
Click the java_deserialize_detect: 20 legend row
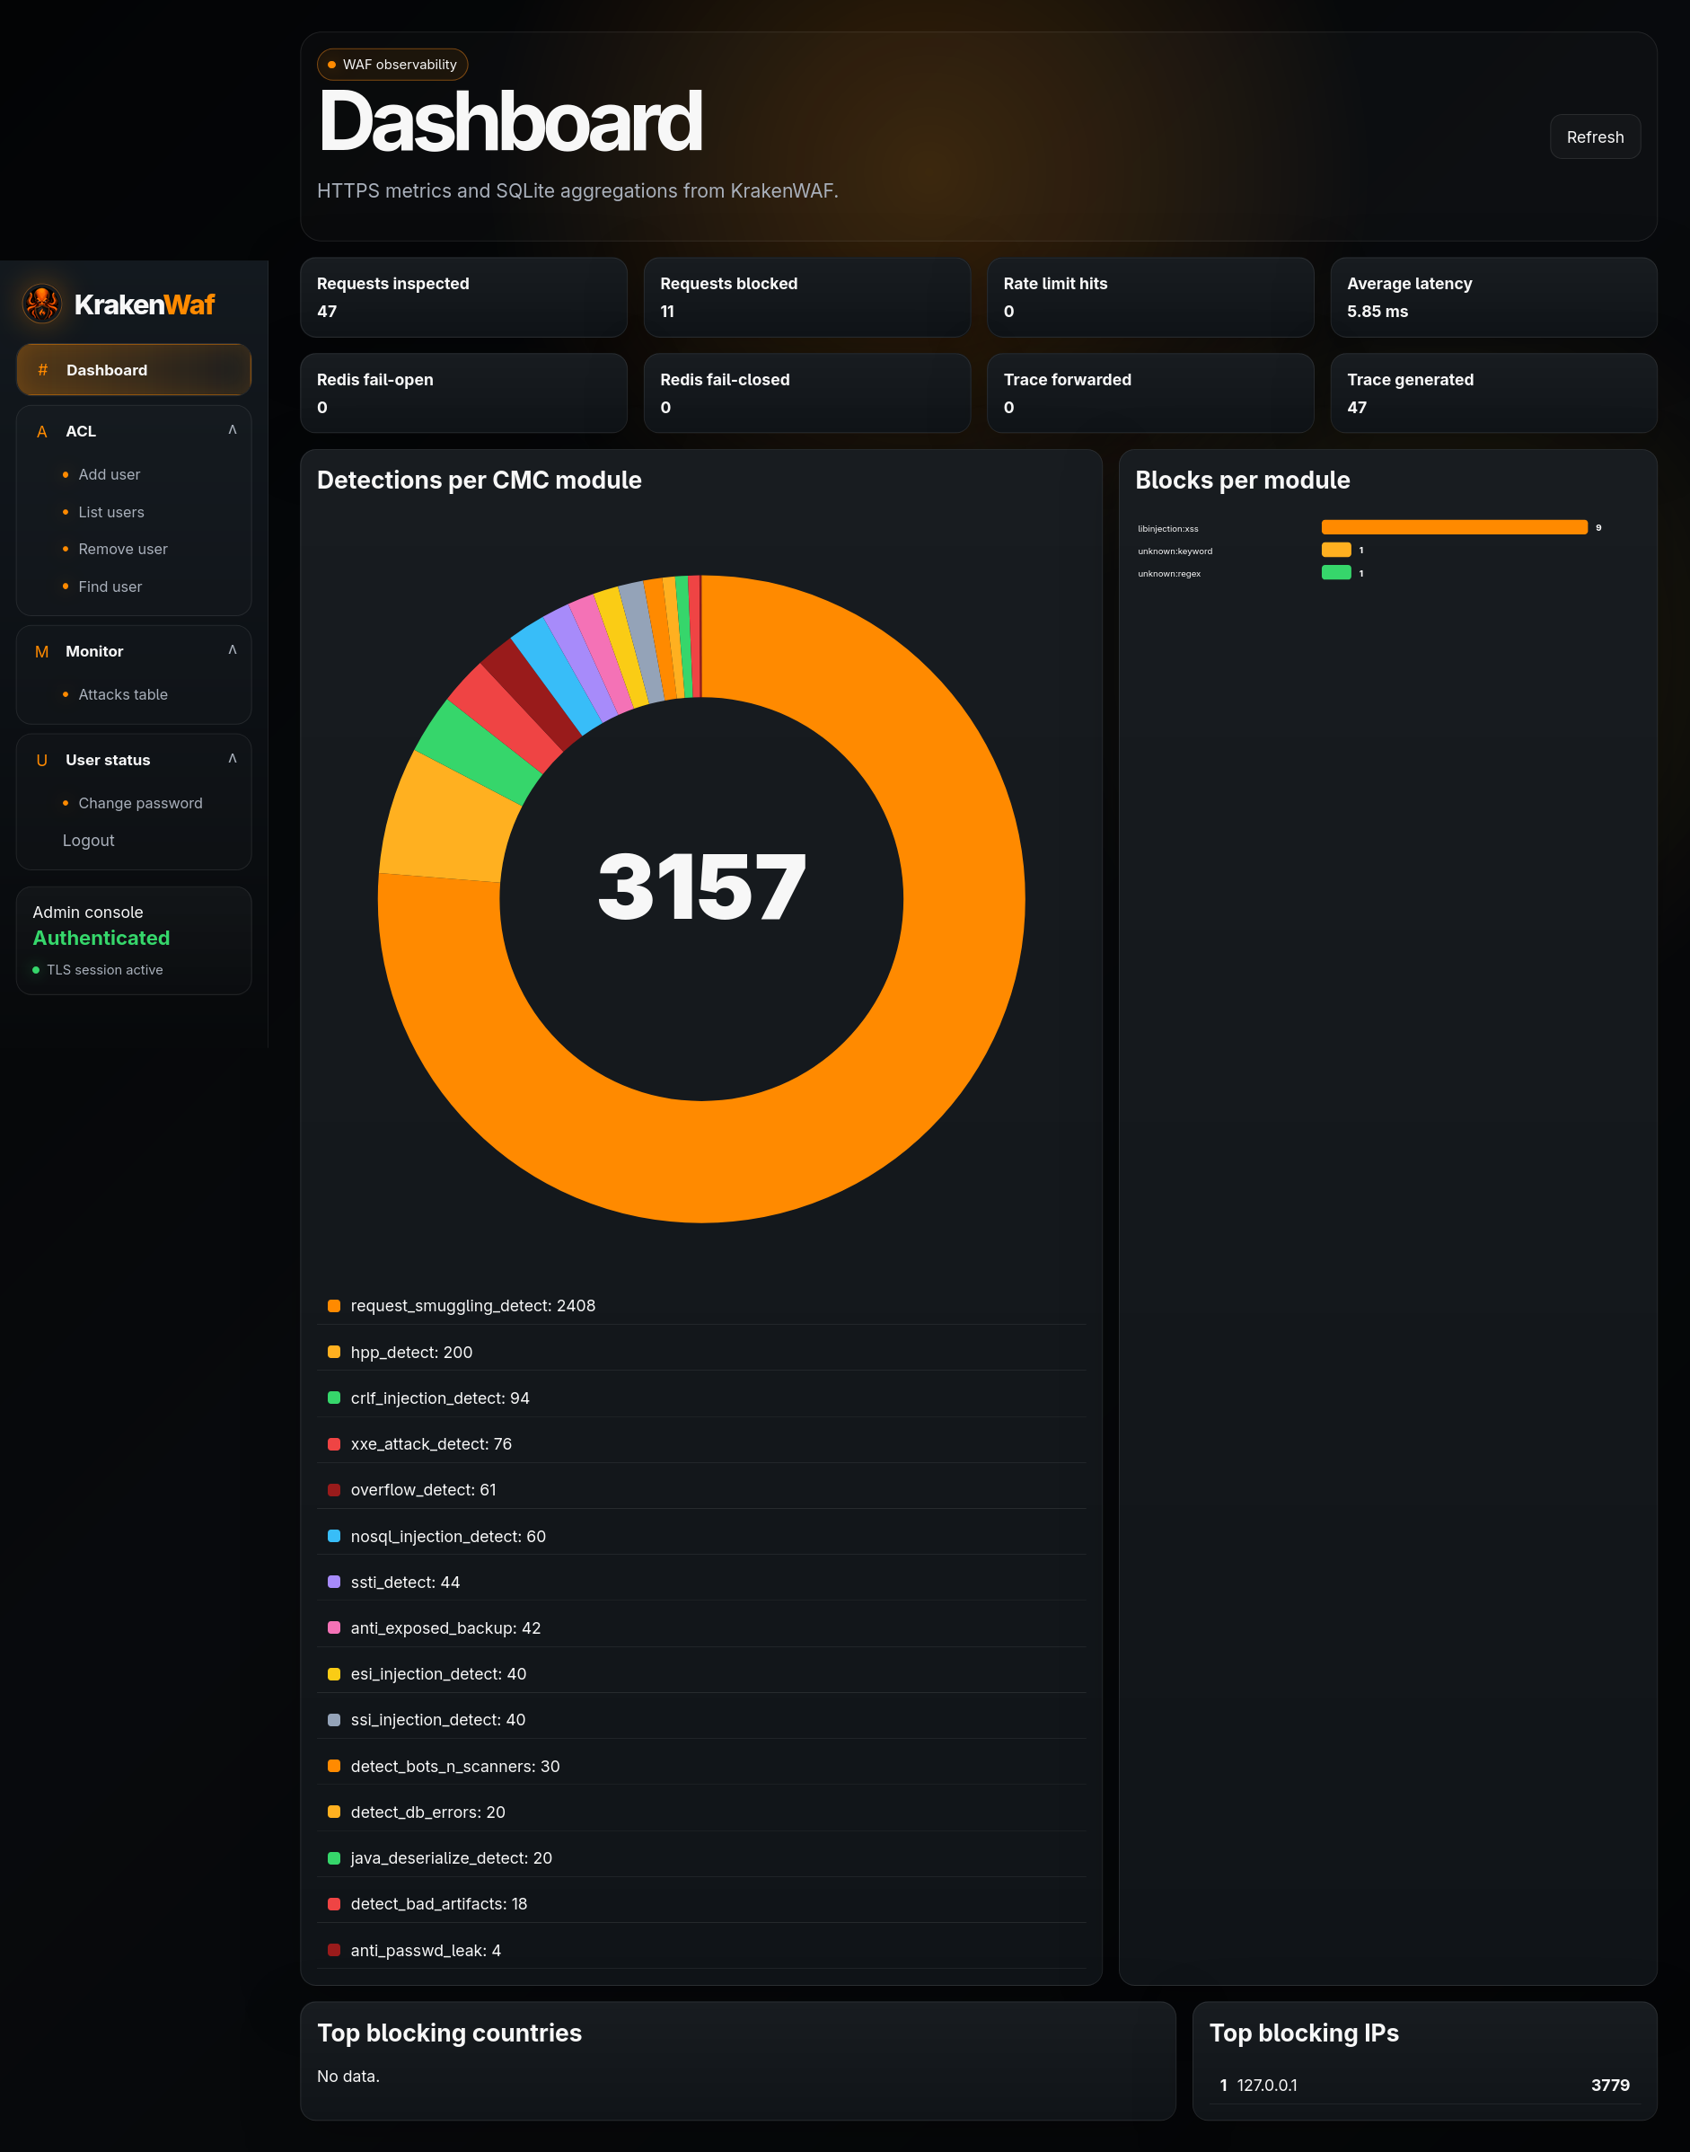[x=701, y=1858]
